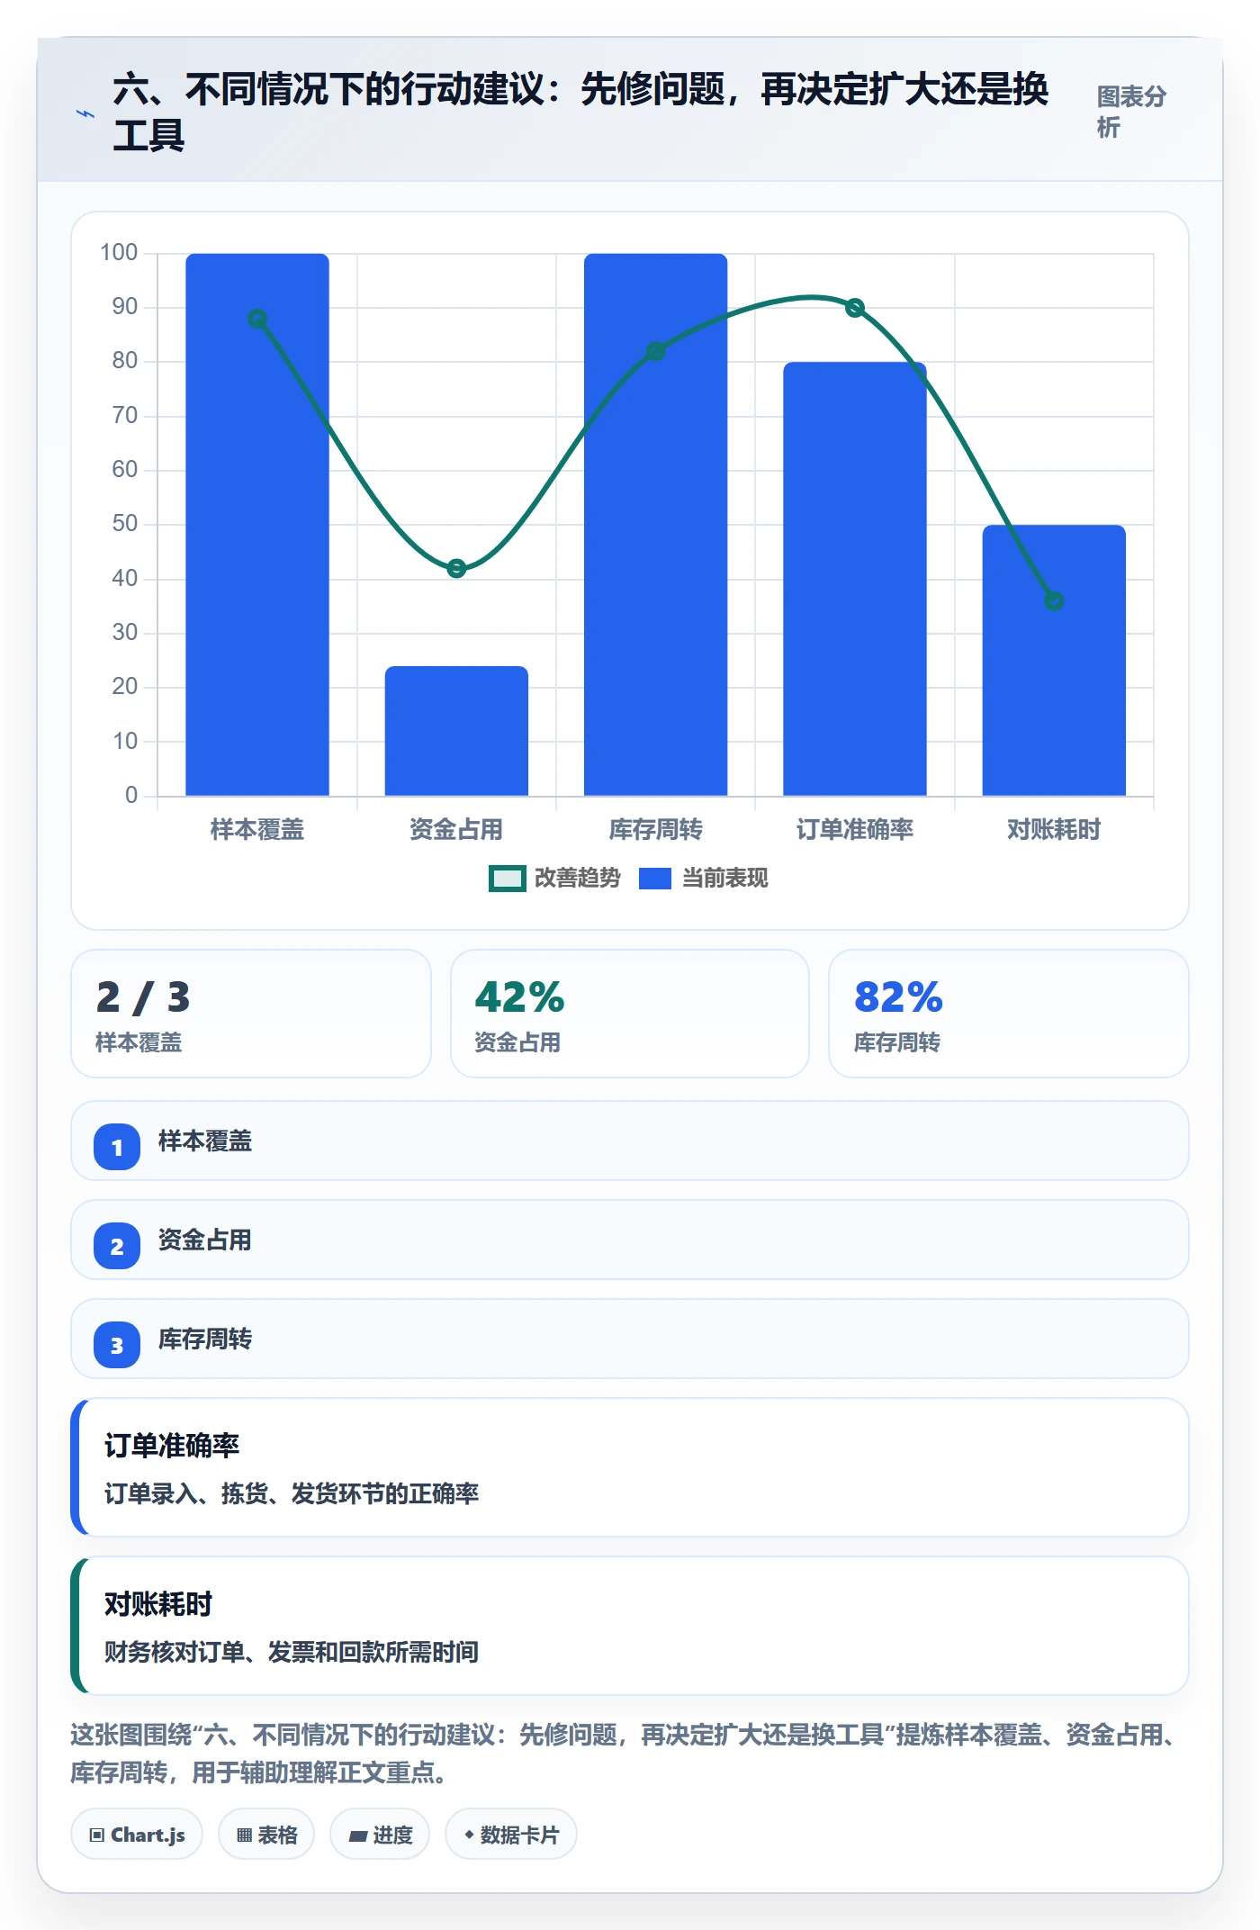Click the blue lightning icon beside the title
1260x1930 pixels.
point(85,114)
